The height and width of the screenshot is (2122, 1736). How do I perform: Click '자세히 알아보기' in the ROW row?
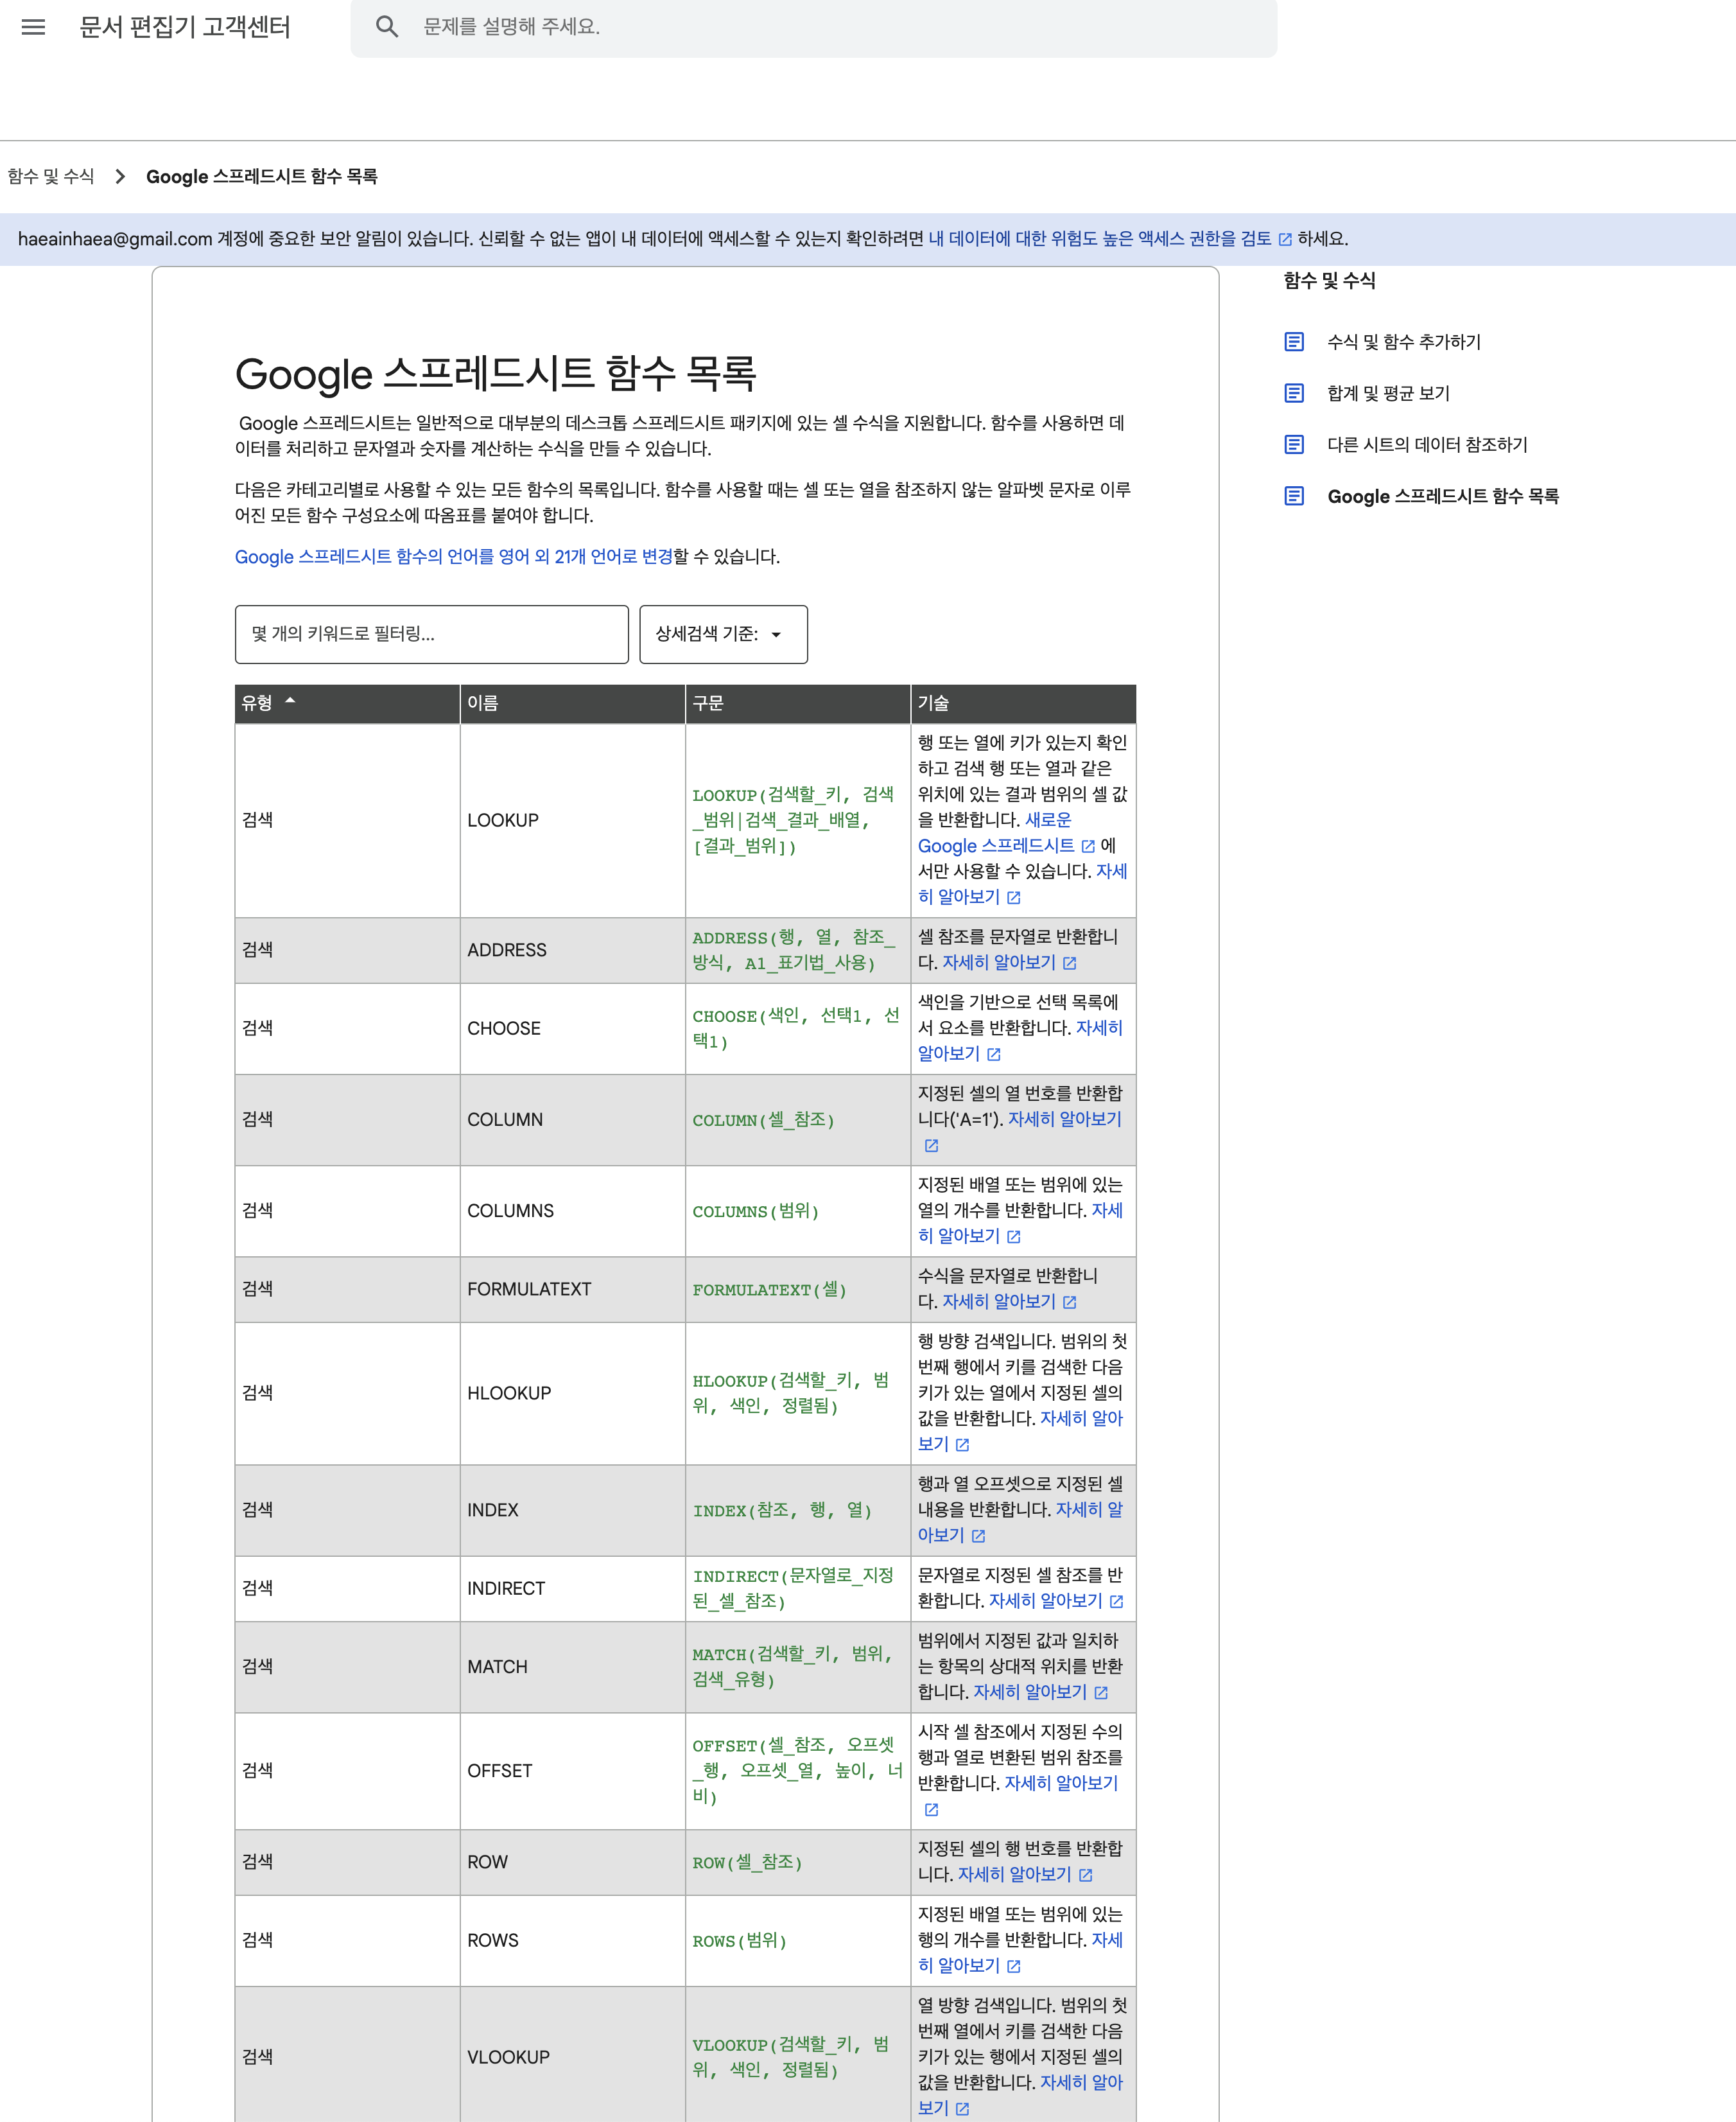coord(1014,1874)
